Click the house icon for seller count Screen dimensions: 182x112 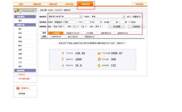(x=99, y=65)
